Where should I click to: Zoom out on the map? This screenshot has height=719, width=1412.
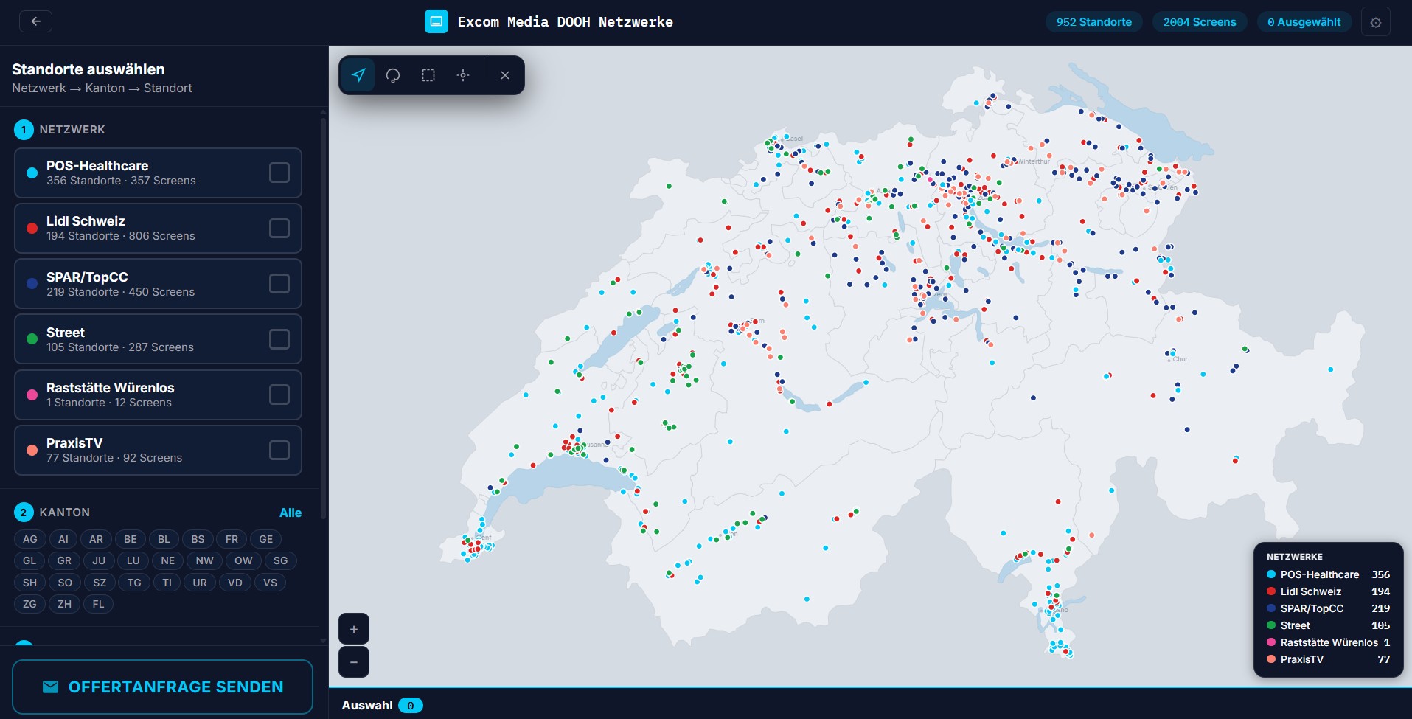tap(354, 662)
